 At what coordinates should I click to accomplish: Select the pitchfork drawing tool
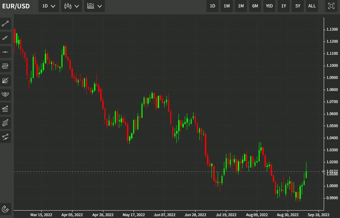click(x=5, y=137)
